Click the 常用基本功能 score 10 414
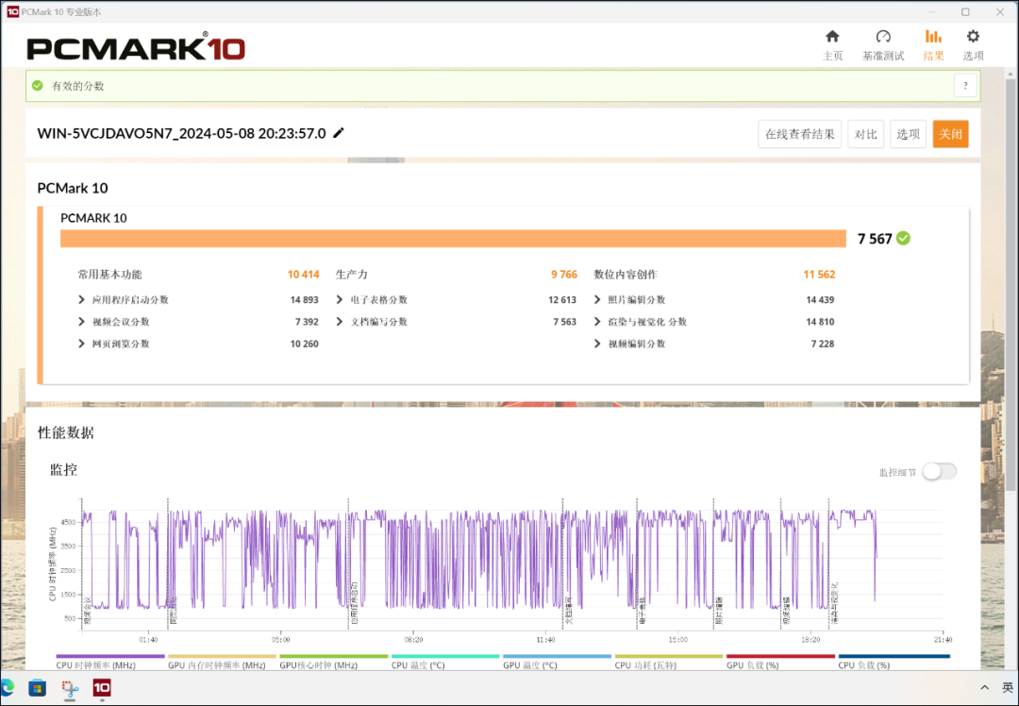This screenshot has height=706, width=1019. 304,275
